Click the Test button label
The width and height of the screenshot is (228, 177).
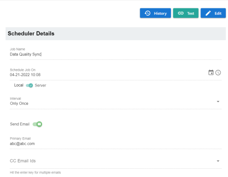pos(191,14)
